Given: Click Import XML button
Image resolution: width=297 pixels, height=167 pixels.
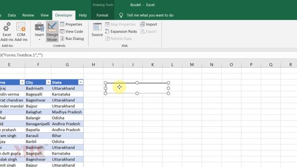Looking at the screenshot, I should coord(148,24).
